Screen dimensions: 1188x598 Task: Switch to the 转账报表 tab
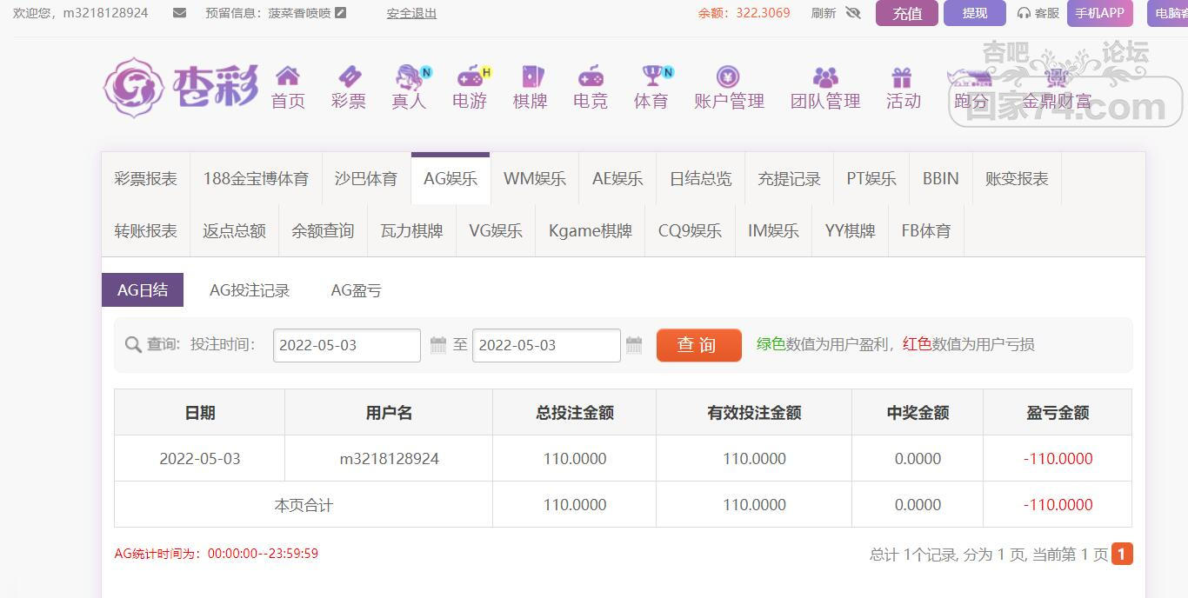click(x=145, y=230)
